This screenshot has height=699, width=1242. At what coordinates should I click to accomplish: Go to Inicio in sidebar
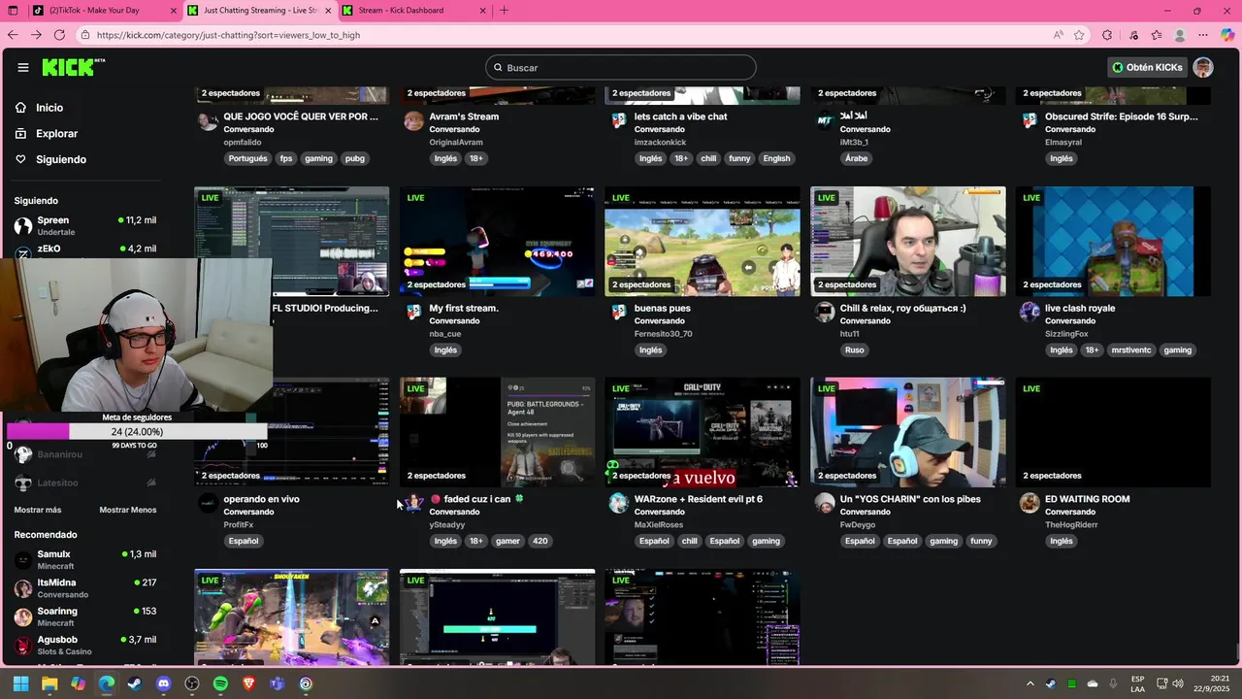pyautogui.click(x=49, y=108)
